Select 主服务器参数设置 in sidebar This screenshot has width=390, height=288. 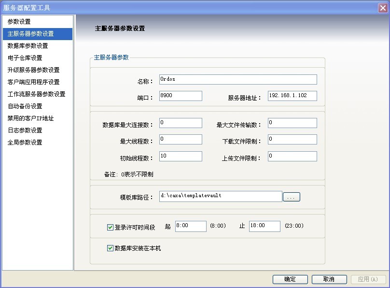(38, 34)
